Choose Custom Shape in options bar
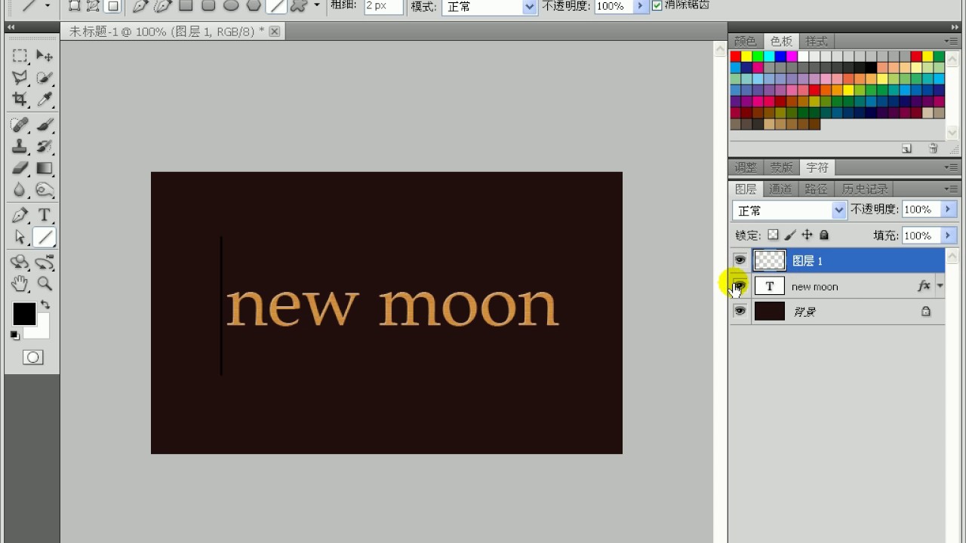Image resolution: width=966 pixels, height=543 pixels. (299, 5)
